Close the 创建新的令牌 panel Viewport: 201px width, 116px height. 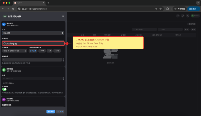pos(63,16)
